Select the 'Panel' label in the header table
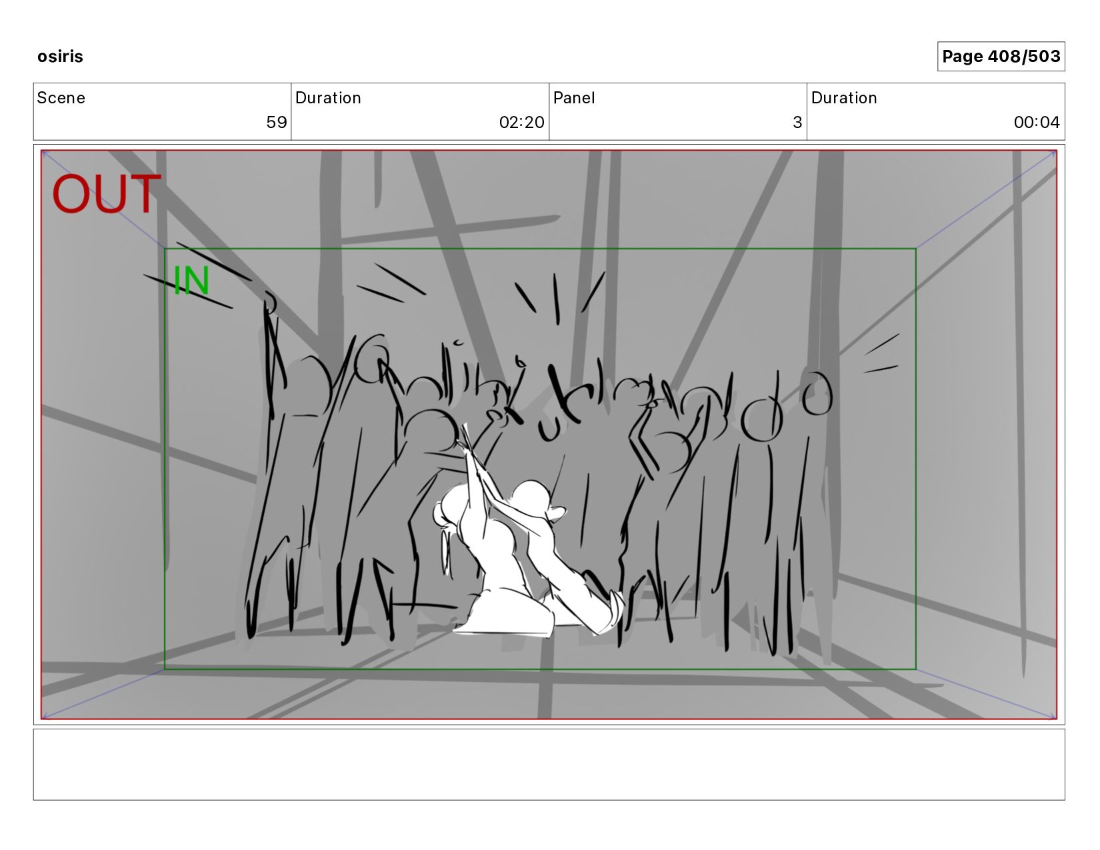Viewport: 1100px width, 850px height. click(574, 98)
